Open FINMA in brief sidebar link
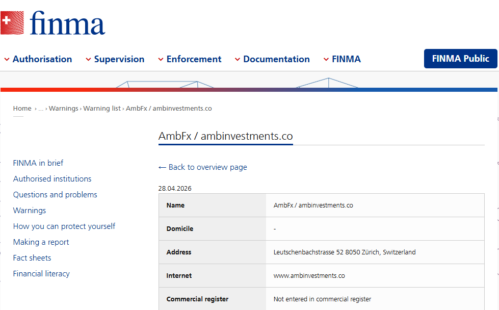Screen dimensions: 499x310 pyautogui.click(x=38, y=163)
